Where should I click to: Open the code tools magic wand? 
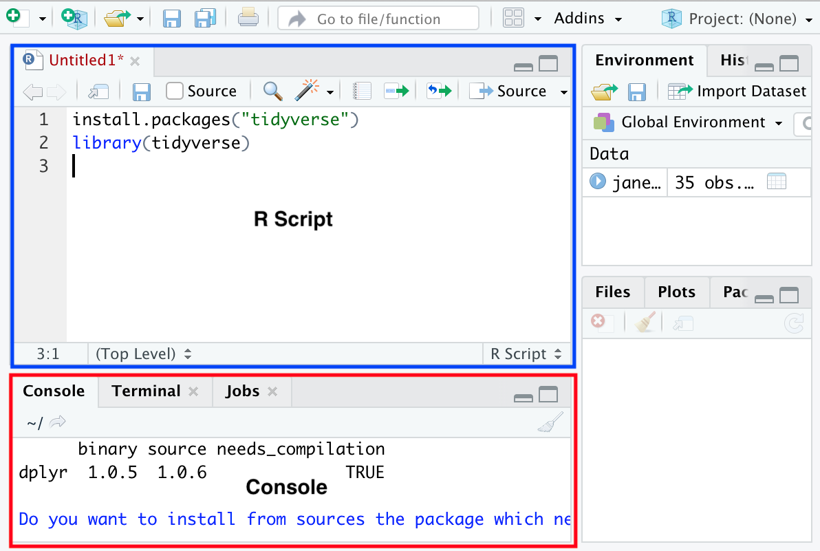(x=307, y=90)
